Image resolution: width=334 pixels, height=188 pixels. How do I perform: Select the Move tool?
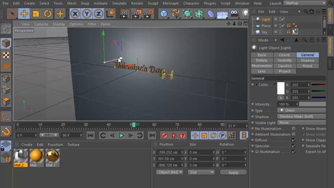pyautogui.click(x=24, y=14)
